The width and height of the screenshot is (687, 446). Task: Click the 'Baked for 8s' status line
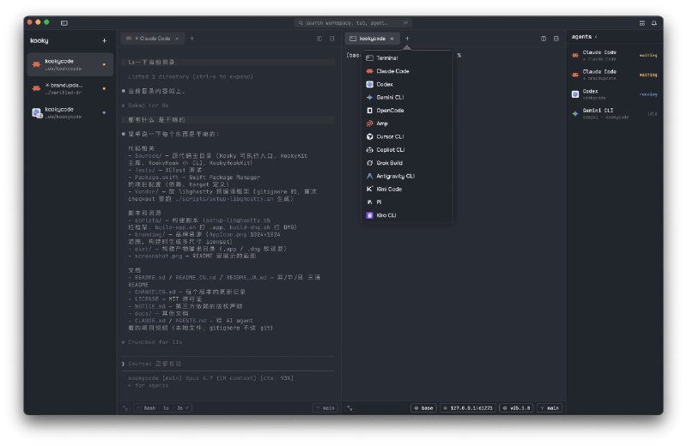point(145,105)
